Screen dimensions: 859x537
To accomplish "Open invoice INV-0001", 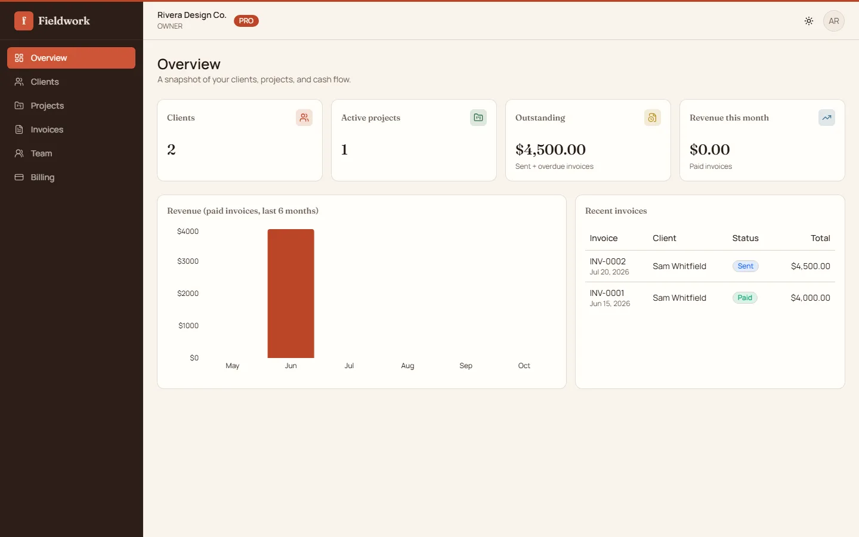I will [x=607, y=293].
